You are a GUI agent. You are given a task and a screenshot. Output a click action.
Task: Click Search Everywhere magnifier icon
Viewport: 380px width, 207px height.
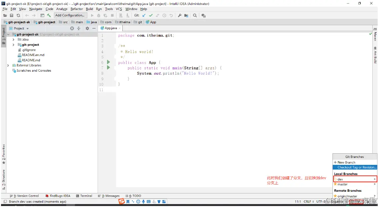195,16
